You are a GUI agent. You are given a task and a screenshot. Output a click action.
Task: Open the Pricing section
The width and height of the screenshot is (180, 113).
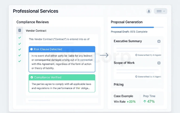tap(119, 85)
